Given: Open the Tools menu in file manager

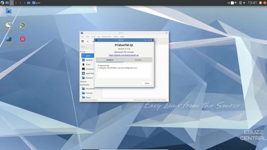Looking at the screenshot, I should [116, 37].
